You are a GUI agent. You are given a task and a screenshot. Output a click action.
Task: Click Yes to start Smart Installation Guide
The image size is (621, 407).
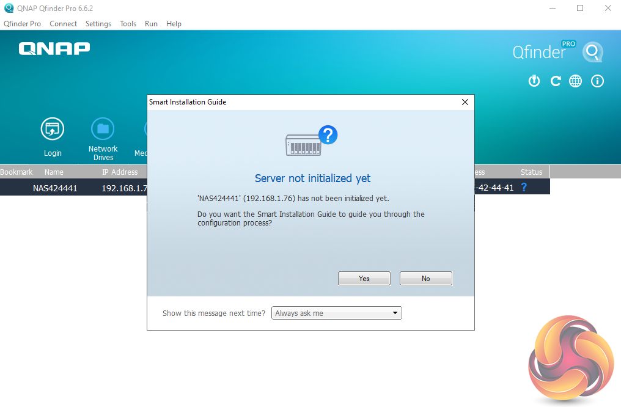click(364, 278)
